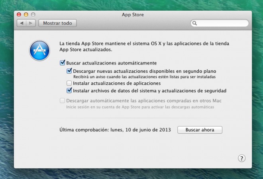Click the blue App Store icon
This screenshot has width=263, height=179.
(x=39, y=51)
